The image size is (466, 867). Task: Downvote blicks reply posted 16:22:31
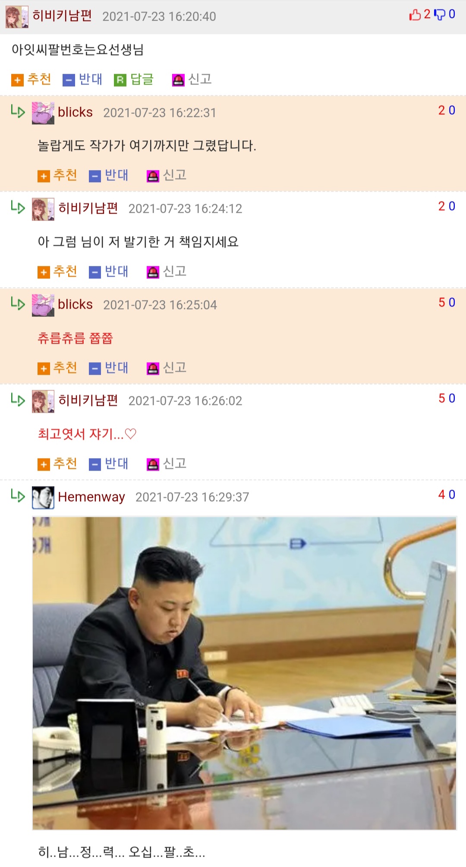[x=109, y=176]
